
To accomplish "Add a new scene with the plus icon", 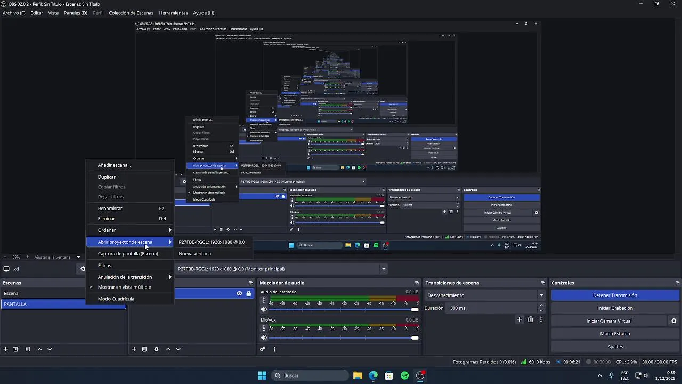I will 6,349.
